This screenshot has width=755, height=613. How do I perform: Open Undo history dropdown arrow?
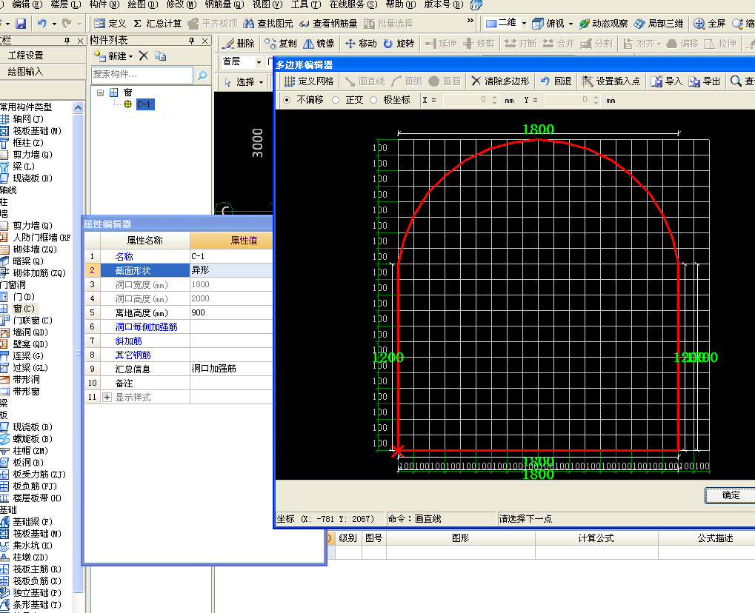coord(54,23)
